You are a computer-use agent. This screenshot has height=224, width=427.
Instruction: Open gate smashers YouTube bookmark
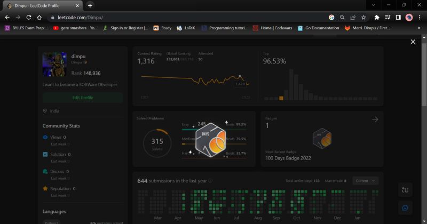point(75,28)
